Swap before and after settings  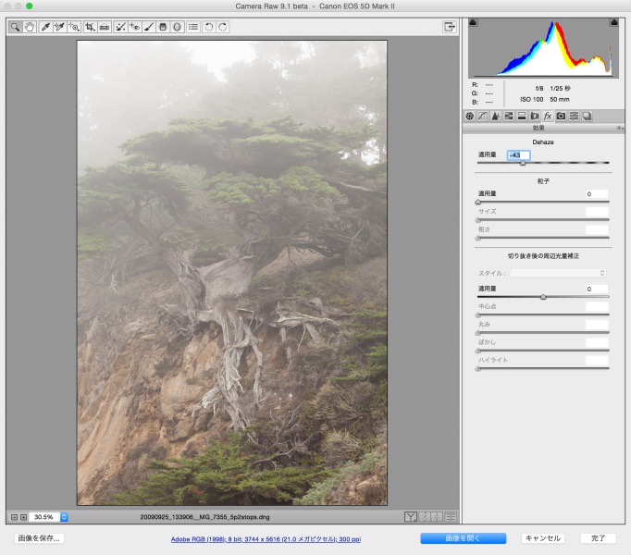click(x=424, y=517)
